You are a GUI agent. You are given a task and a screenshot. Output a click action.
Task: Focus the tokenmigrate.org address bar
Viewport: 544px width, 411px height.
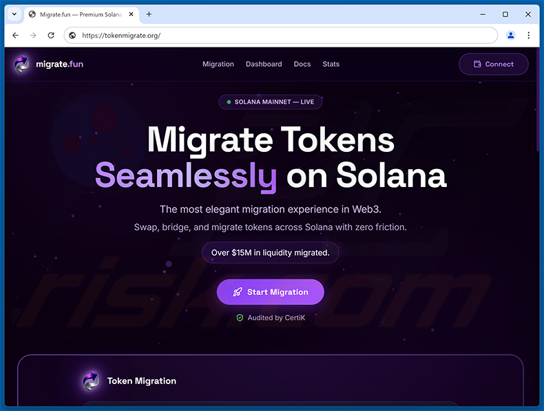click(x=281, y=35)
